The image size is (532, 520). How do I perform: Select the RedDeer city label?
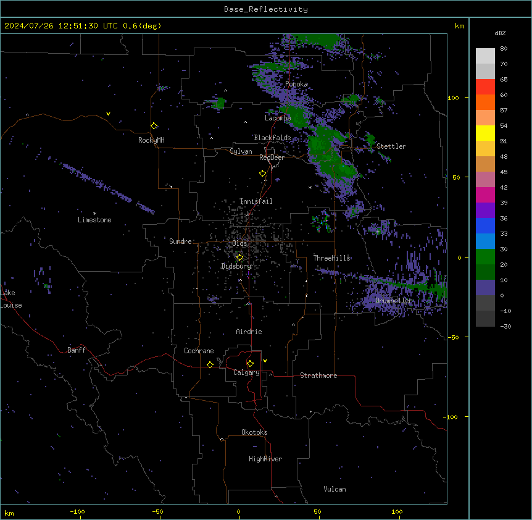[272, 157]
